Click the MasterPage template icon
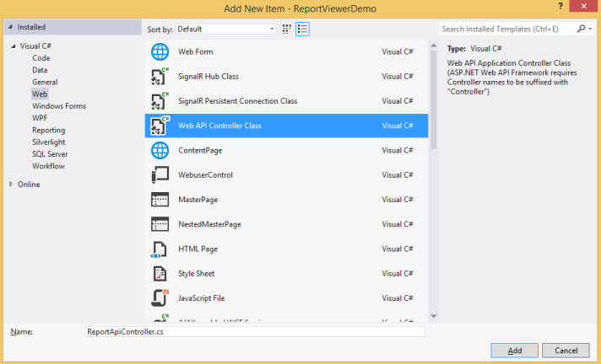601x364 pixels. point(160,200)
